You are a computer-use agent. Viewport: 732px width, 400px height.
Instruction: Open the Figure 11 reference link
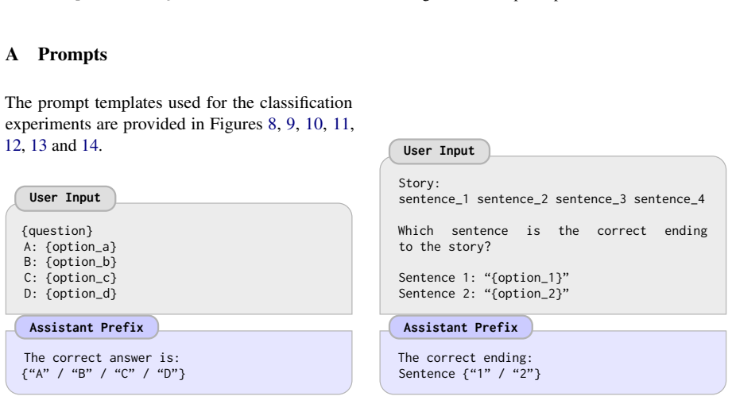point(341,124)
